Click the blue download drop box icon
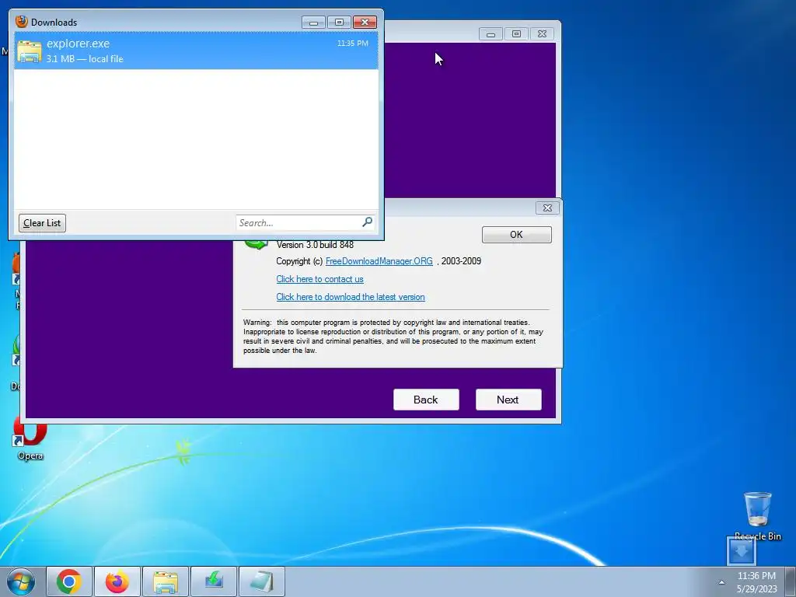The height and width of the screenshot is (597, 796). (742, 550)
